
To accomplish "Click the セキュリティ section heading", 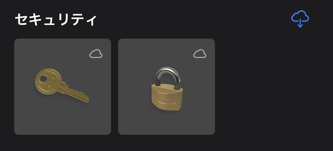I will tap(56, 20).
